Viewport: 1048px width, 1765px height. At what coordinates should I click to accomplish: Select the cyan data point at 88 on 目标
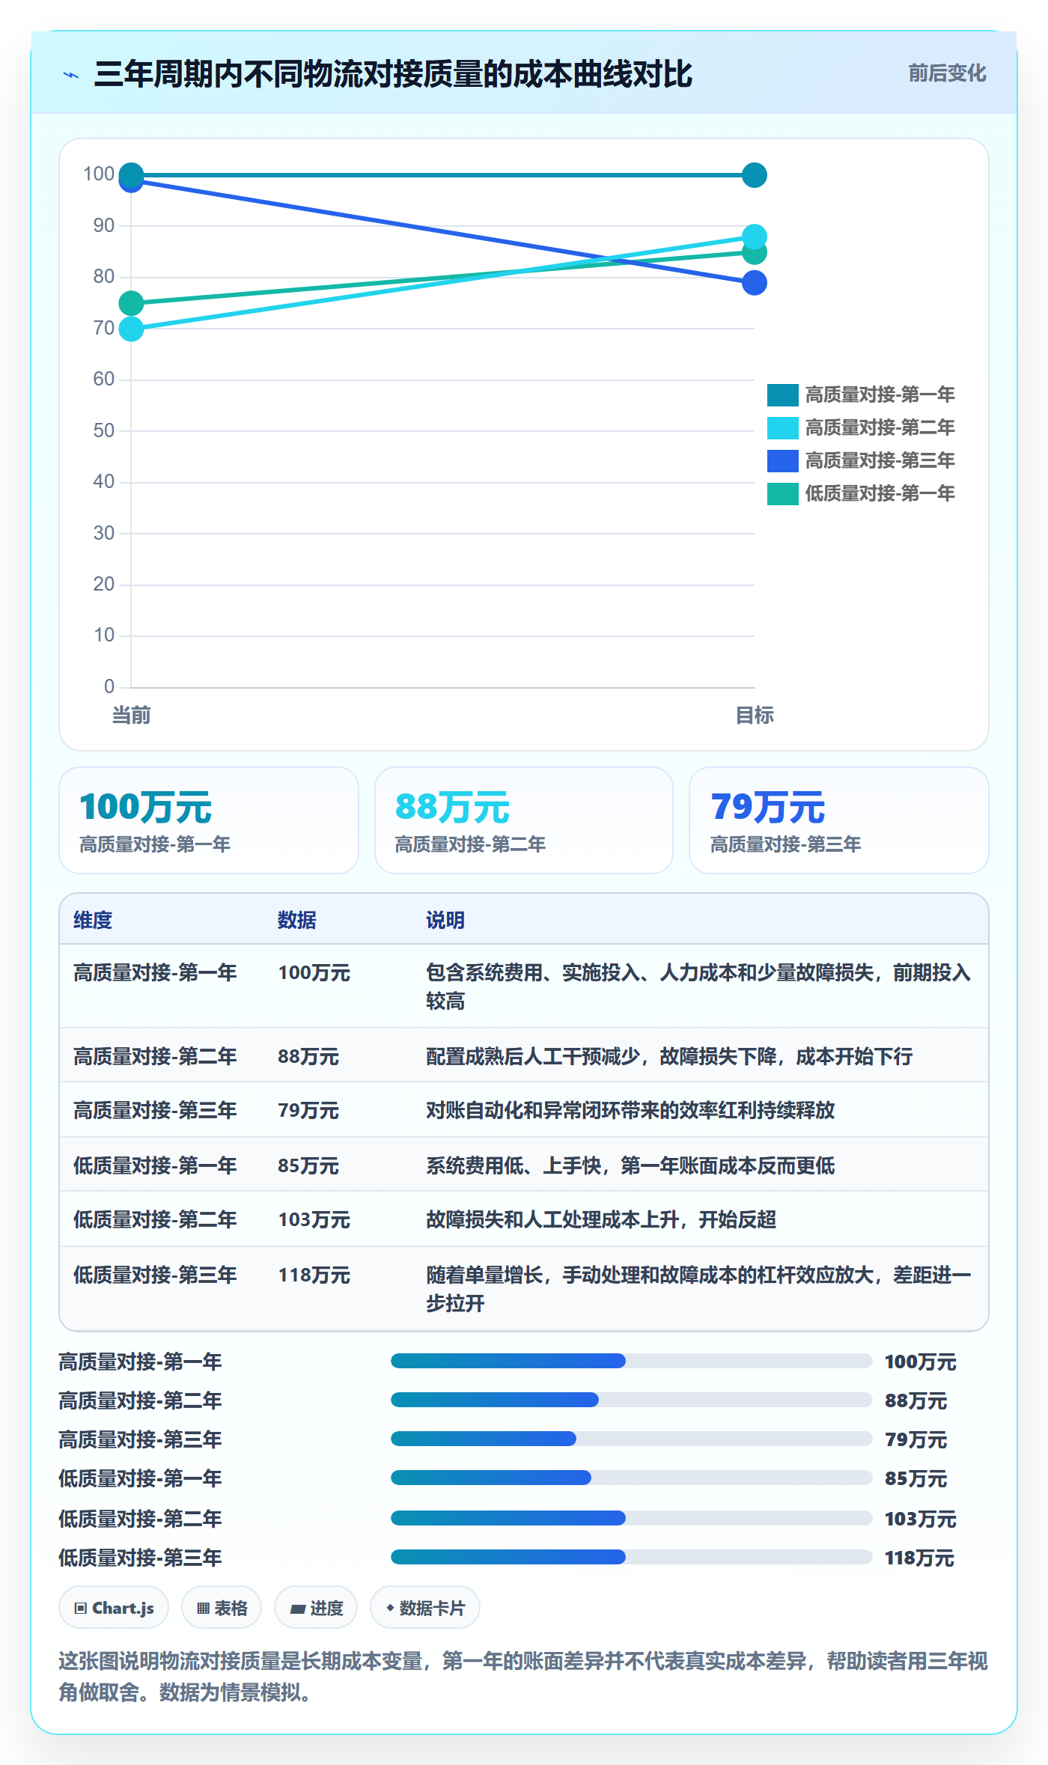click(755, 237)
